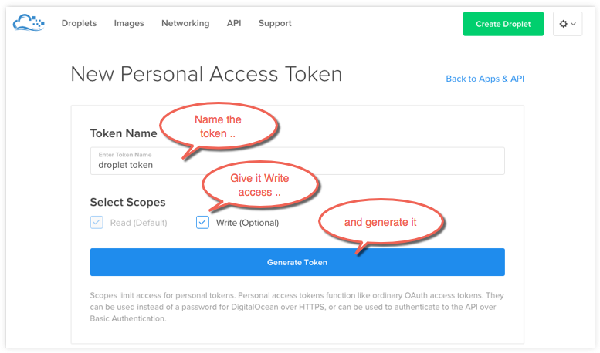
Task: Click the 'Name the token' callout bubble
Action: tap(218, 127)
